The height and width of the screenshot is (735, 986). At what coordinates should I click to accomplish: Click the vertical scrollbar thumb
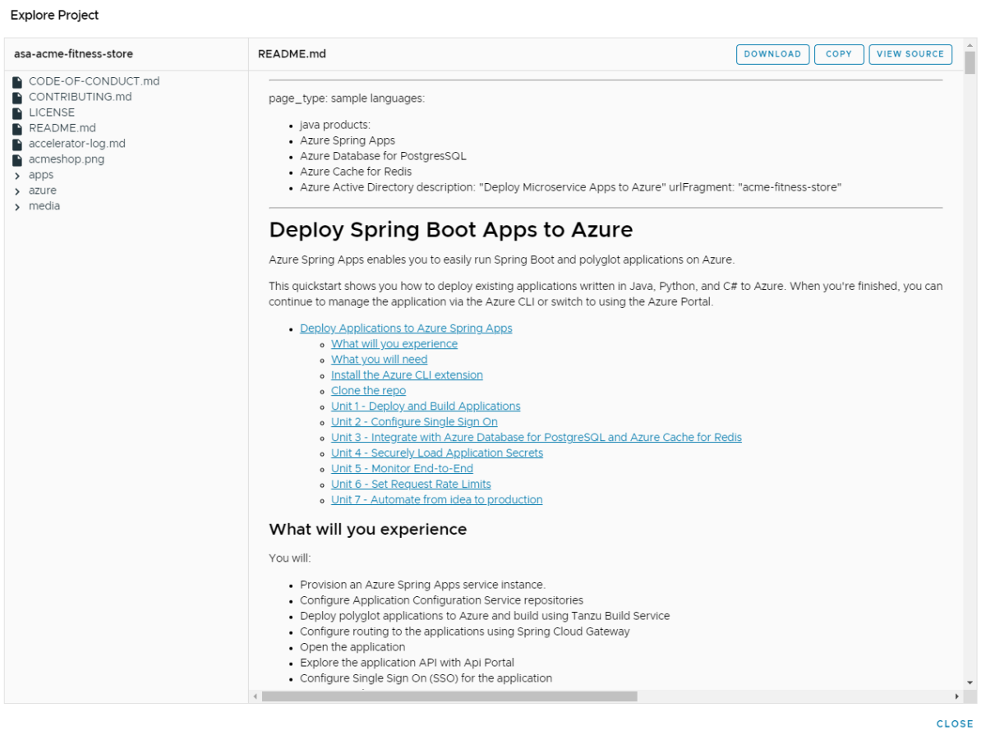(x=970, y=62)
